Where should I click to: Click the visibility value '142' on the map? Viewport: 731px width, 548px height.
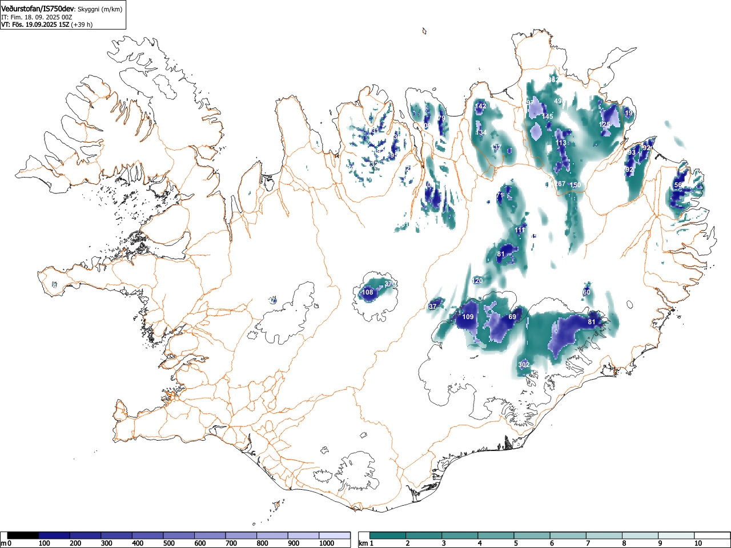[481, 106]
